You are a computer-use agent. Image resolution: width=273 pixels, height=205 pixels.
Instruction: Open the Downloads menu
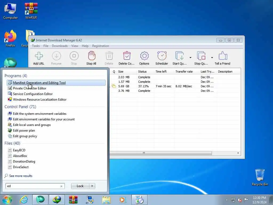pyautogui.click(x=60, y=46)
